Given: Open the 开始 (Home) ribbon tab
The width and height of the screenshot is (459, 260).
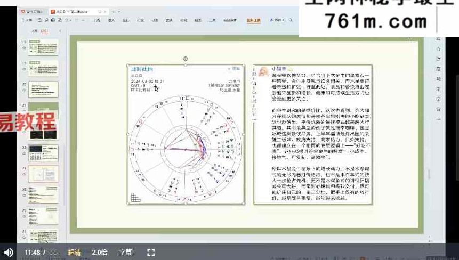Looking at the screenshot, I should pos(97,20).
